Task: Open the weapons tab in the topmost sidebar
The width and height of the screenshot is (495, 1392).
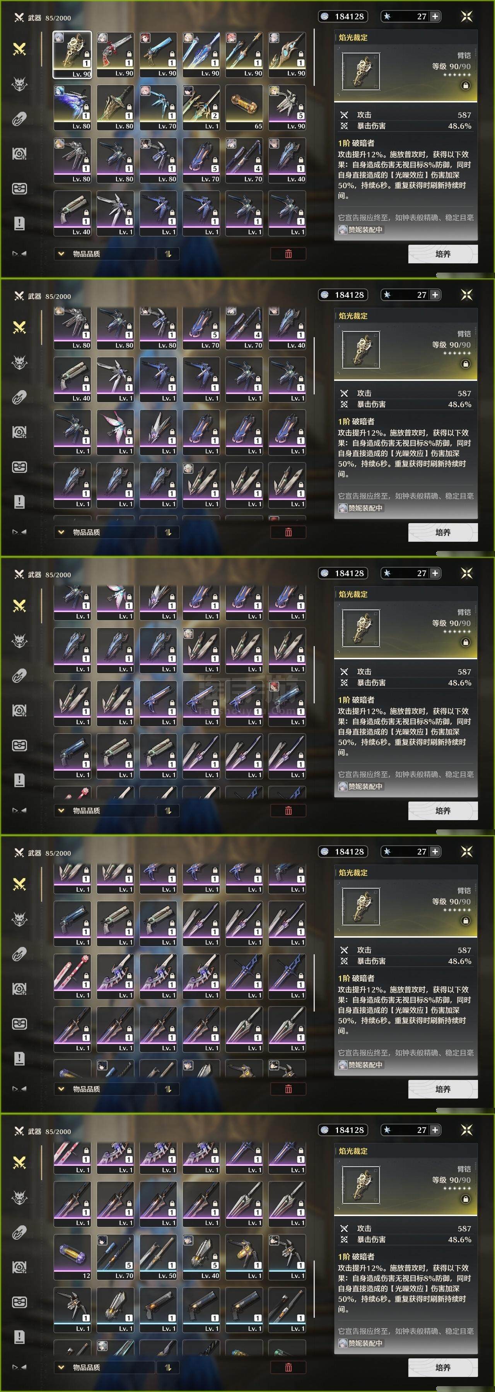Action: pyautogui.click(x=19, y=49)
